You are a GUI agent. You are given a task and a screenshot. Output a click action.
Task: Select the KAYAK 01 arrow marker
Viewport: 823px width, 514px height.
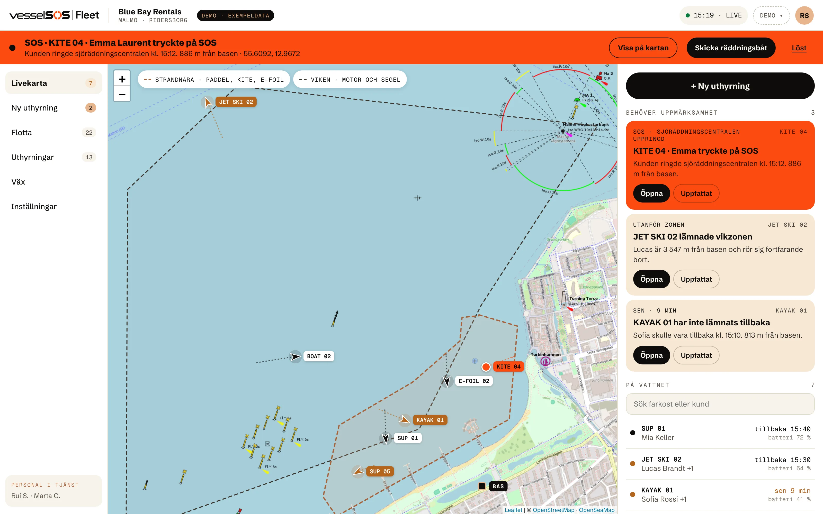click(x=405, y=420)
